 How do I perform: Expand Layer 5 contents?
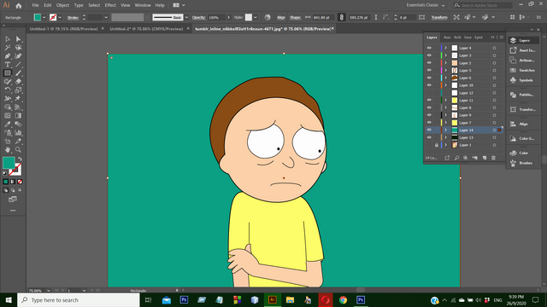445,70
